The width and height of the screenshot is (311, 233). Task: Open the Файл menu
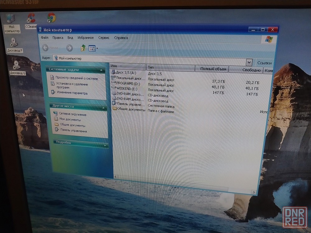point(44,38)
